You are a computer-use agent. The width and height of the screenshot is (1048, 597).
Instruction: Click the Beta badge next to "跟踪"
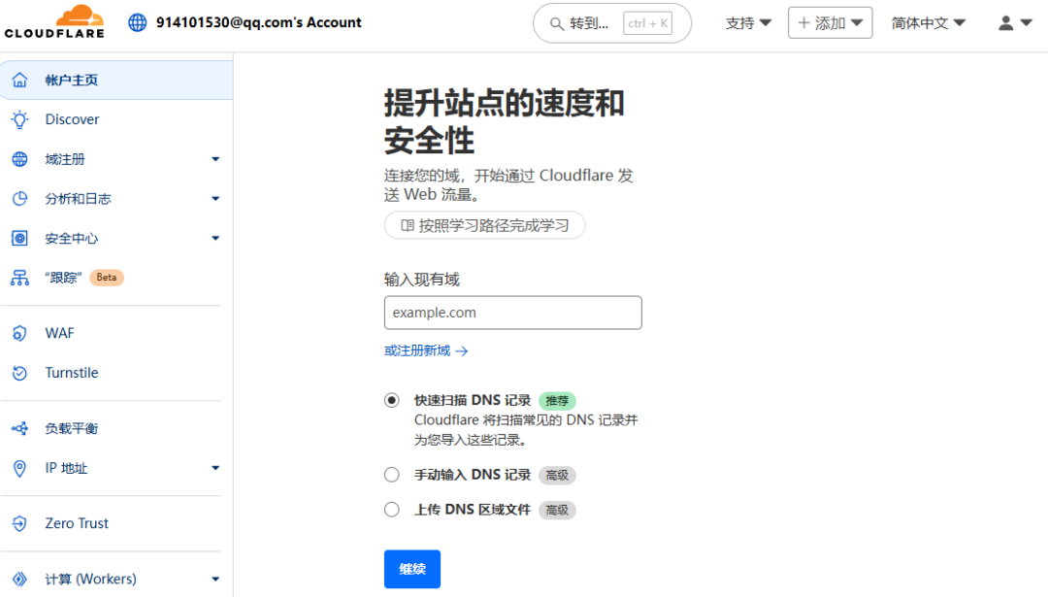[107, 278]
